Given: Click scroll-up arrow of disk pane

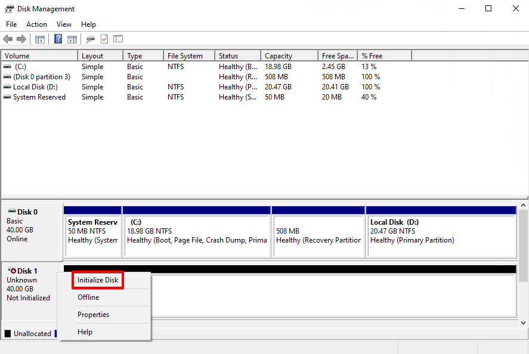Looking at the screenshot, I should pyautogui.click(x=523, y=205).
